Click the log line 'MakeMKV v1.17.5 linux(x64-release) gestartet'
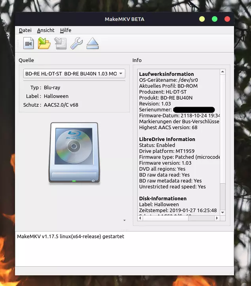This screenshot has height=286, width=251. tap(70, 237)
